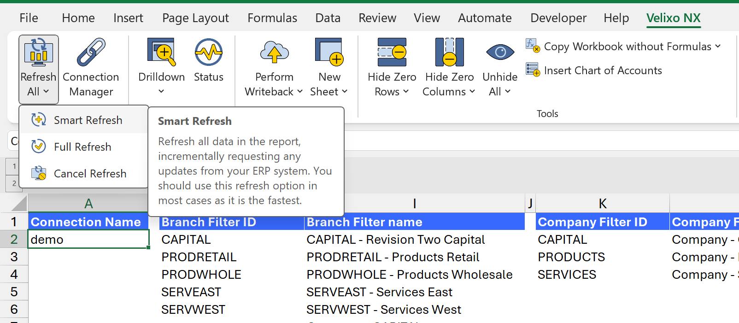Expand the Hide Zero Rows dropdown arrow
Screen dimensions: 739x323
click(406, 91)
